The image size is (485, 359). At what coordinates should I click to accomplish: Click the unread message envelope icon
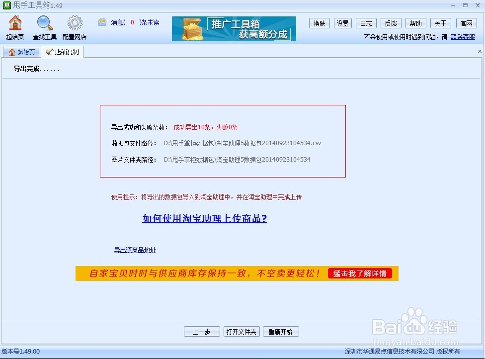[102, 22]
